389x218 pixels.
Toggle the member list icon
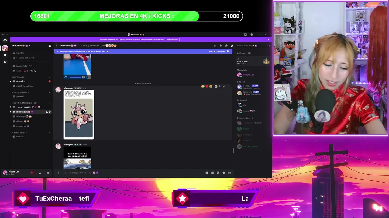(x=232, y=46)
